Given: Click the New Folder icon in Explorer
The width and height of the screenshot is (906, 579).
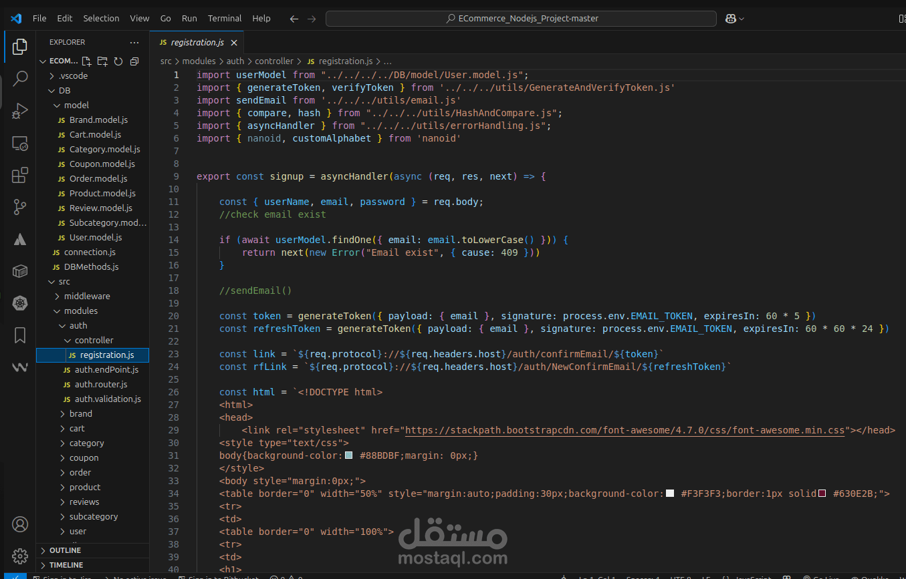Looking at the screenshot, I should 102,61.
